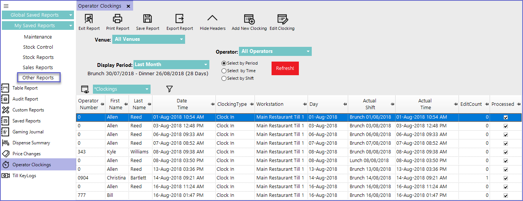Viewport: 523px width, 201px height.
Task: Click the Print Report printer icon
Action: pos(118,19)
